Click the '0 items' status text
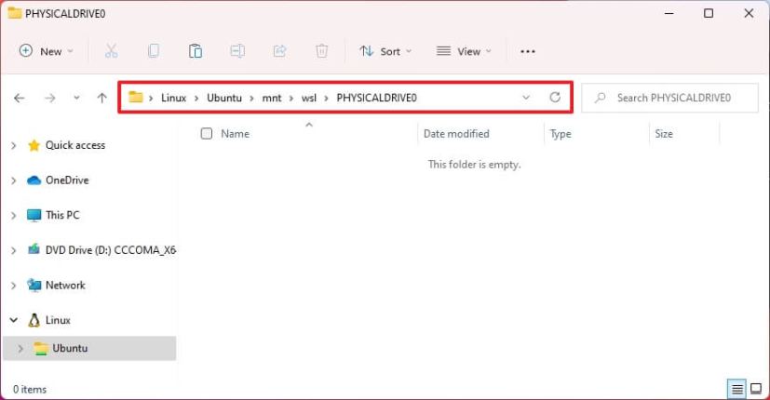770x400 pixels. [x=30, y=389]
